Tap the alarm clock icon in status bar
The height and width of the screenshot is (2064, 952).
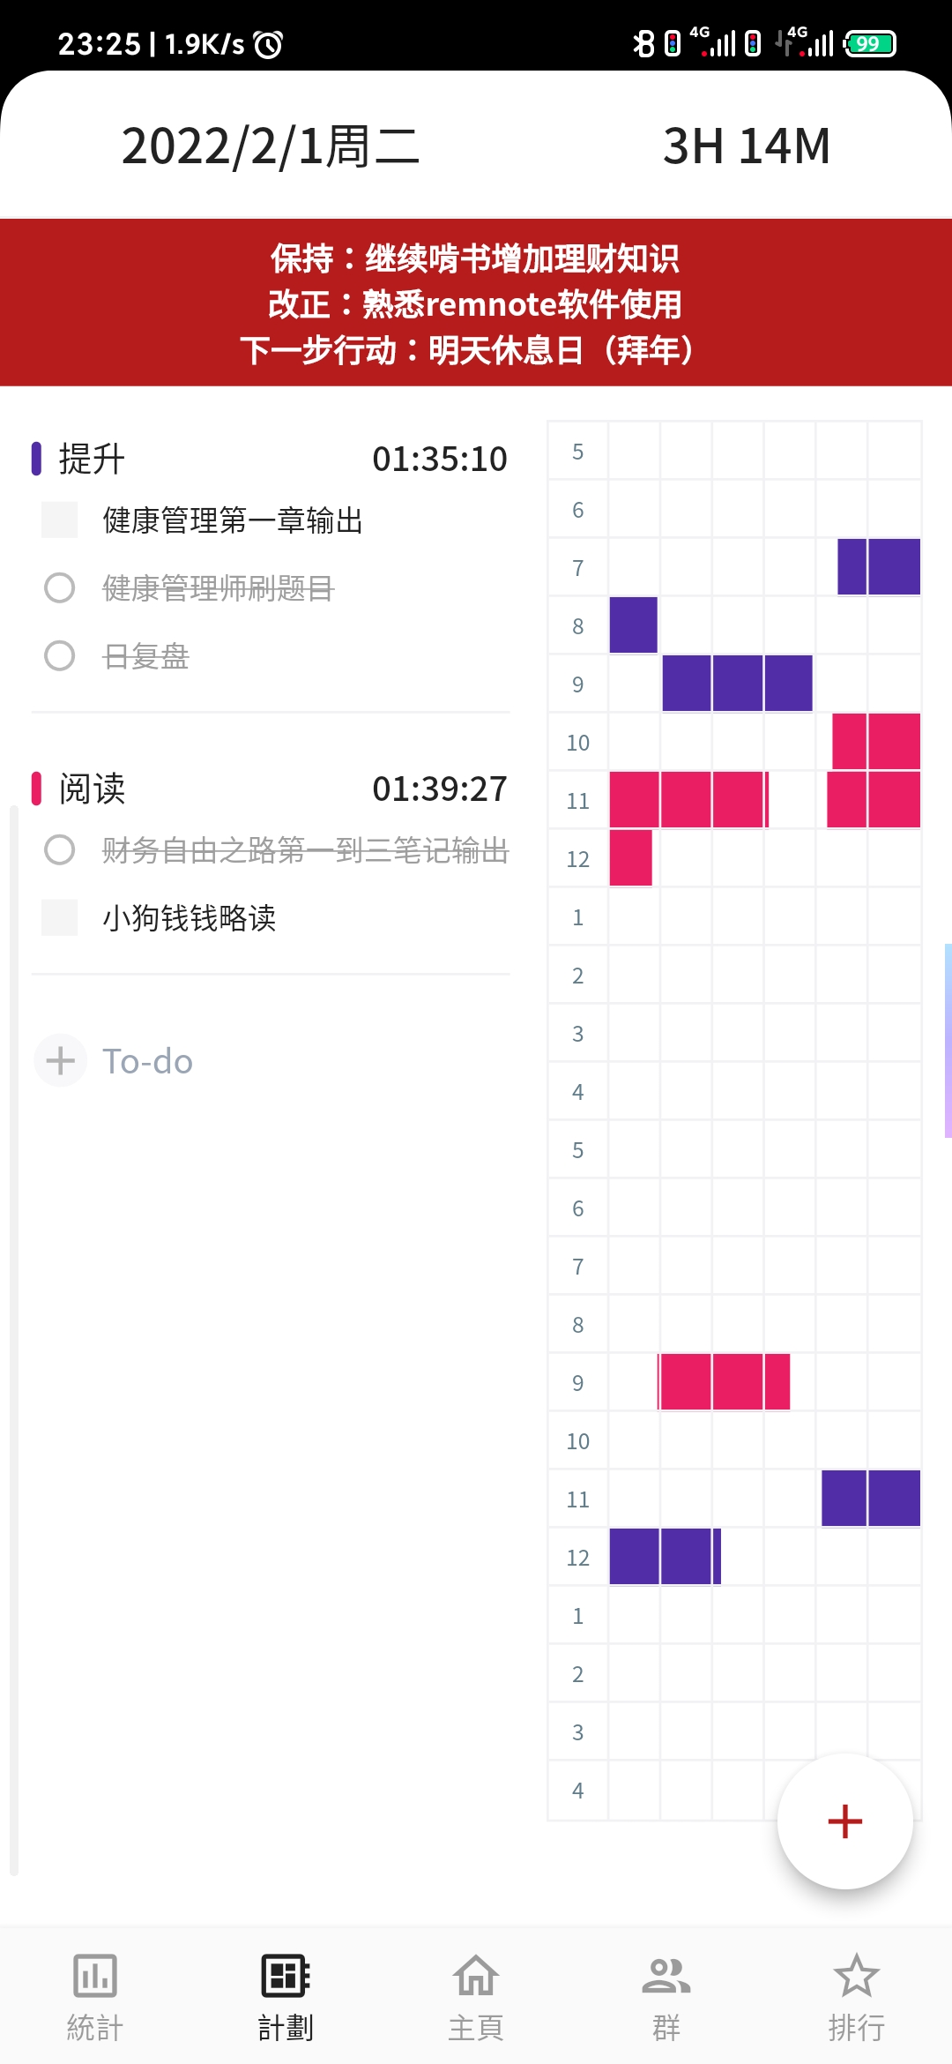pos(268,43)
